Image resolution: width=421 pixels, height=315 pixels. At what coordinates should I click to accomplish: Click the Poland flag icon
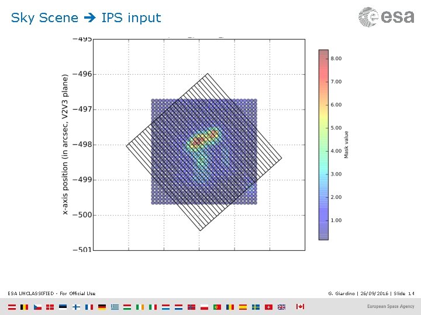[204, 307]
